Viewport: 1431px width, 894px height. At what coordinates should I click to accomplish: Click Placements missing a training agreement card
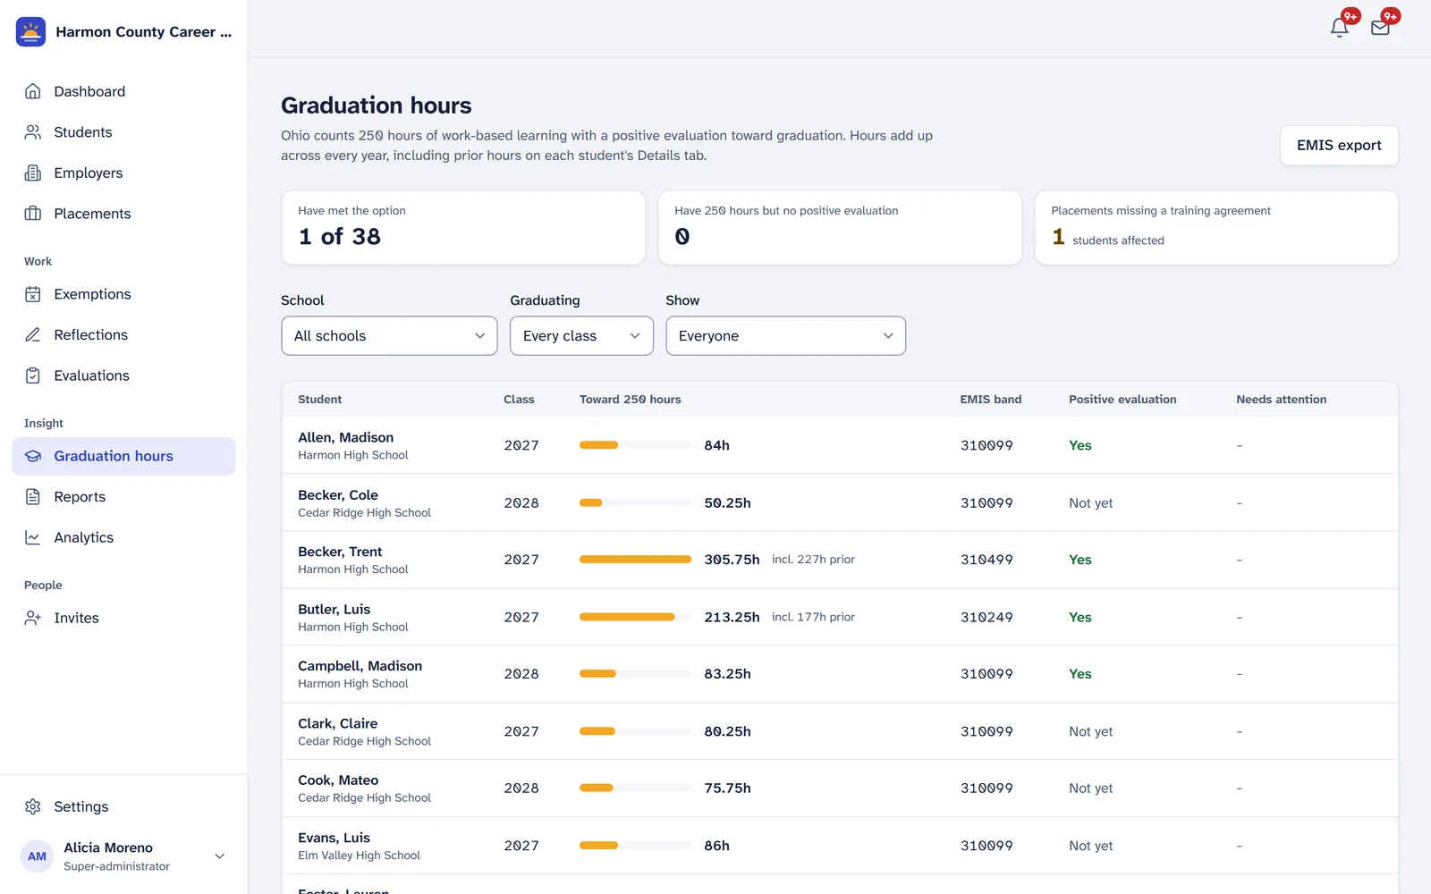tap(1216, 227)
